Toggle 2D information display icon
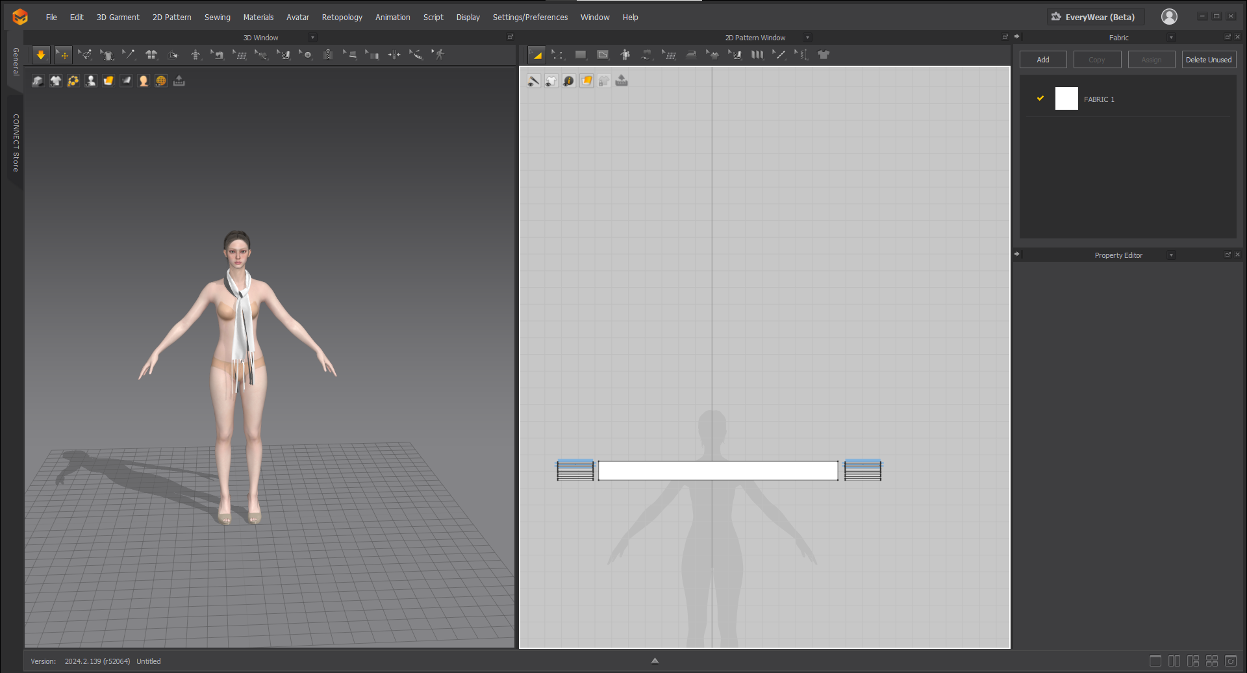The width and height of the screenshot is (1247, 673). coord(569,81)
